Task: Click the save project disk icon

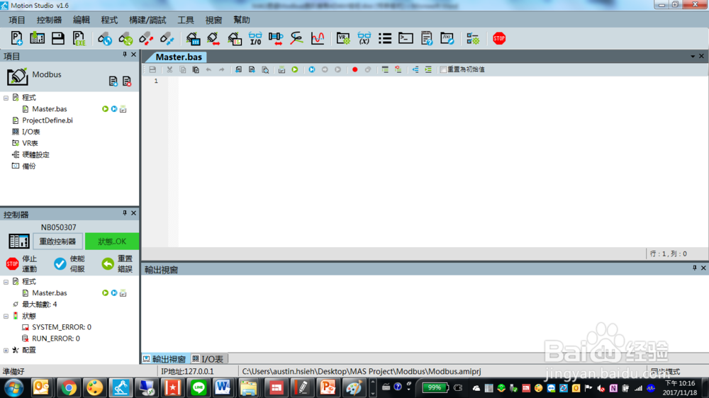Action: (x=58, y=38)
